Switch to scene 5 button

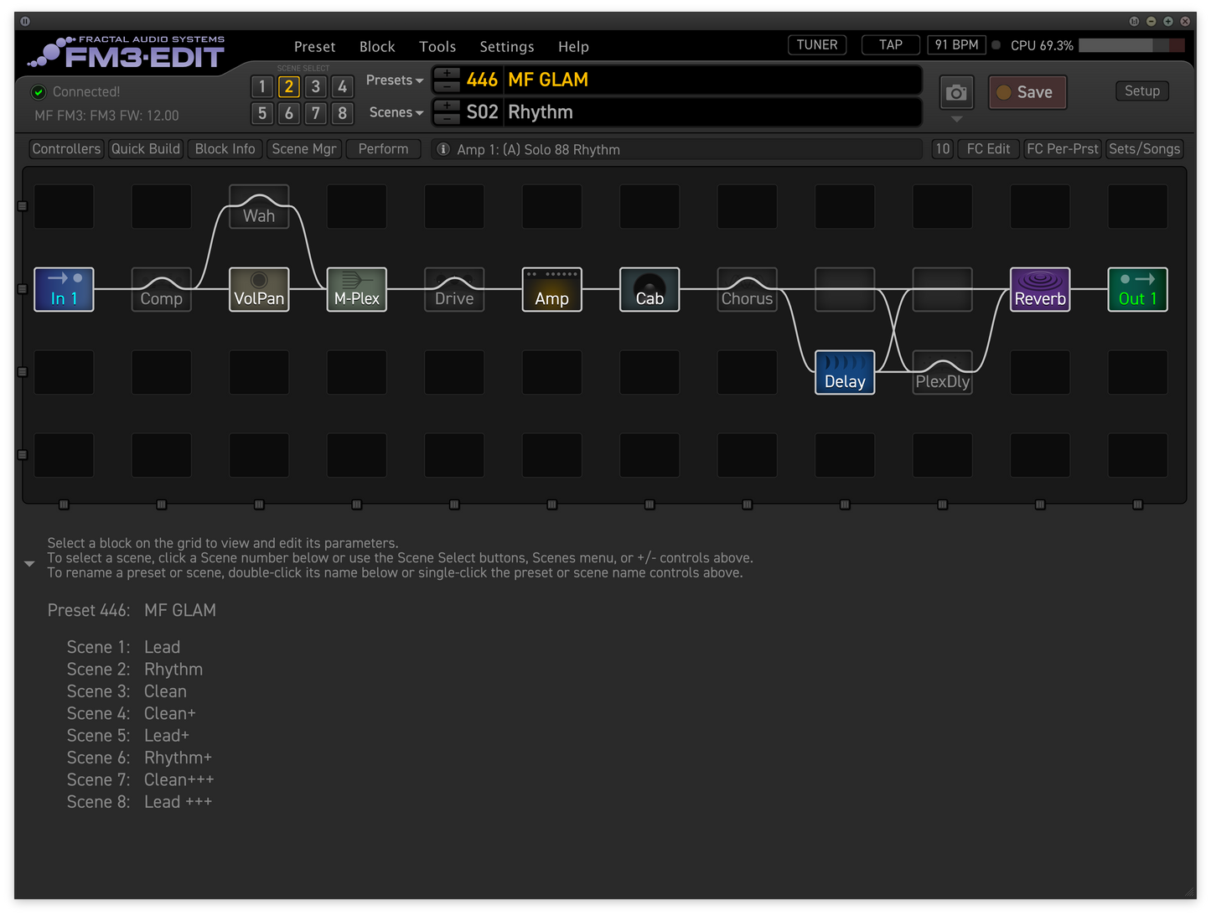(262, 113)
